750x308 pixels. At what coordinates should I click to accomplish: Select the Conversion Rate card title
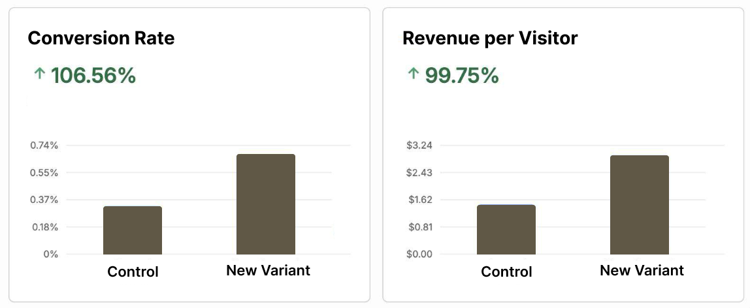point(101,38)
